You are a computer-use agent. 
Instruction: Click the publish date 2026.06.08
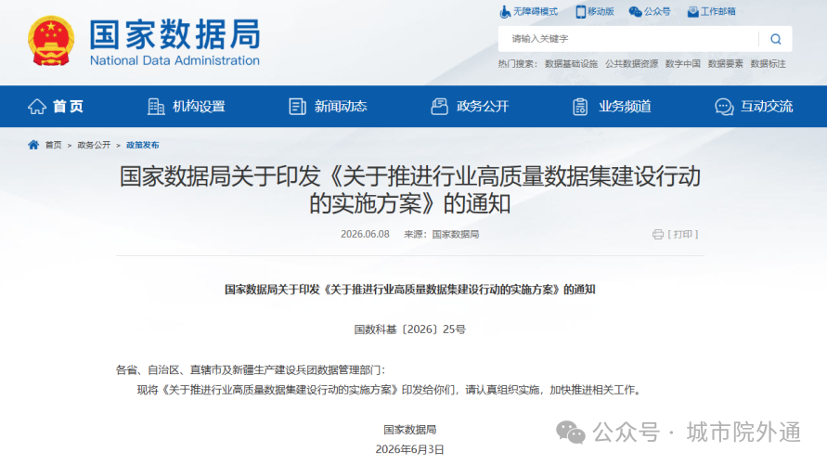pyautogui.click(x=365, y=235)
